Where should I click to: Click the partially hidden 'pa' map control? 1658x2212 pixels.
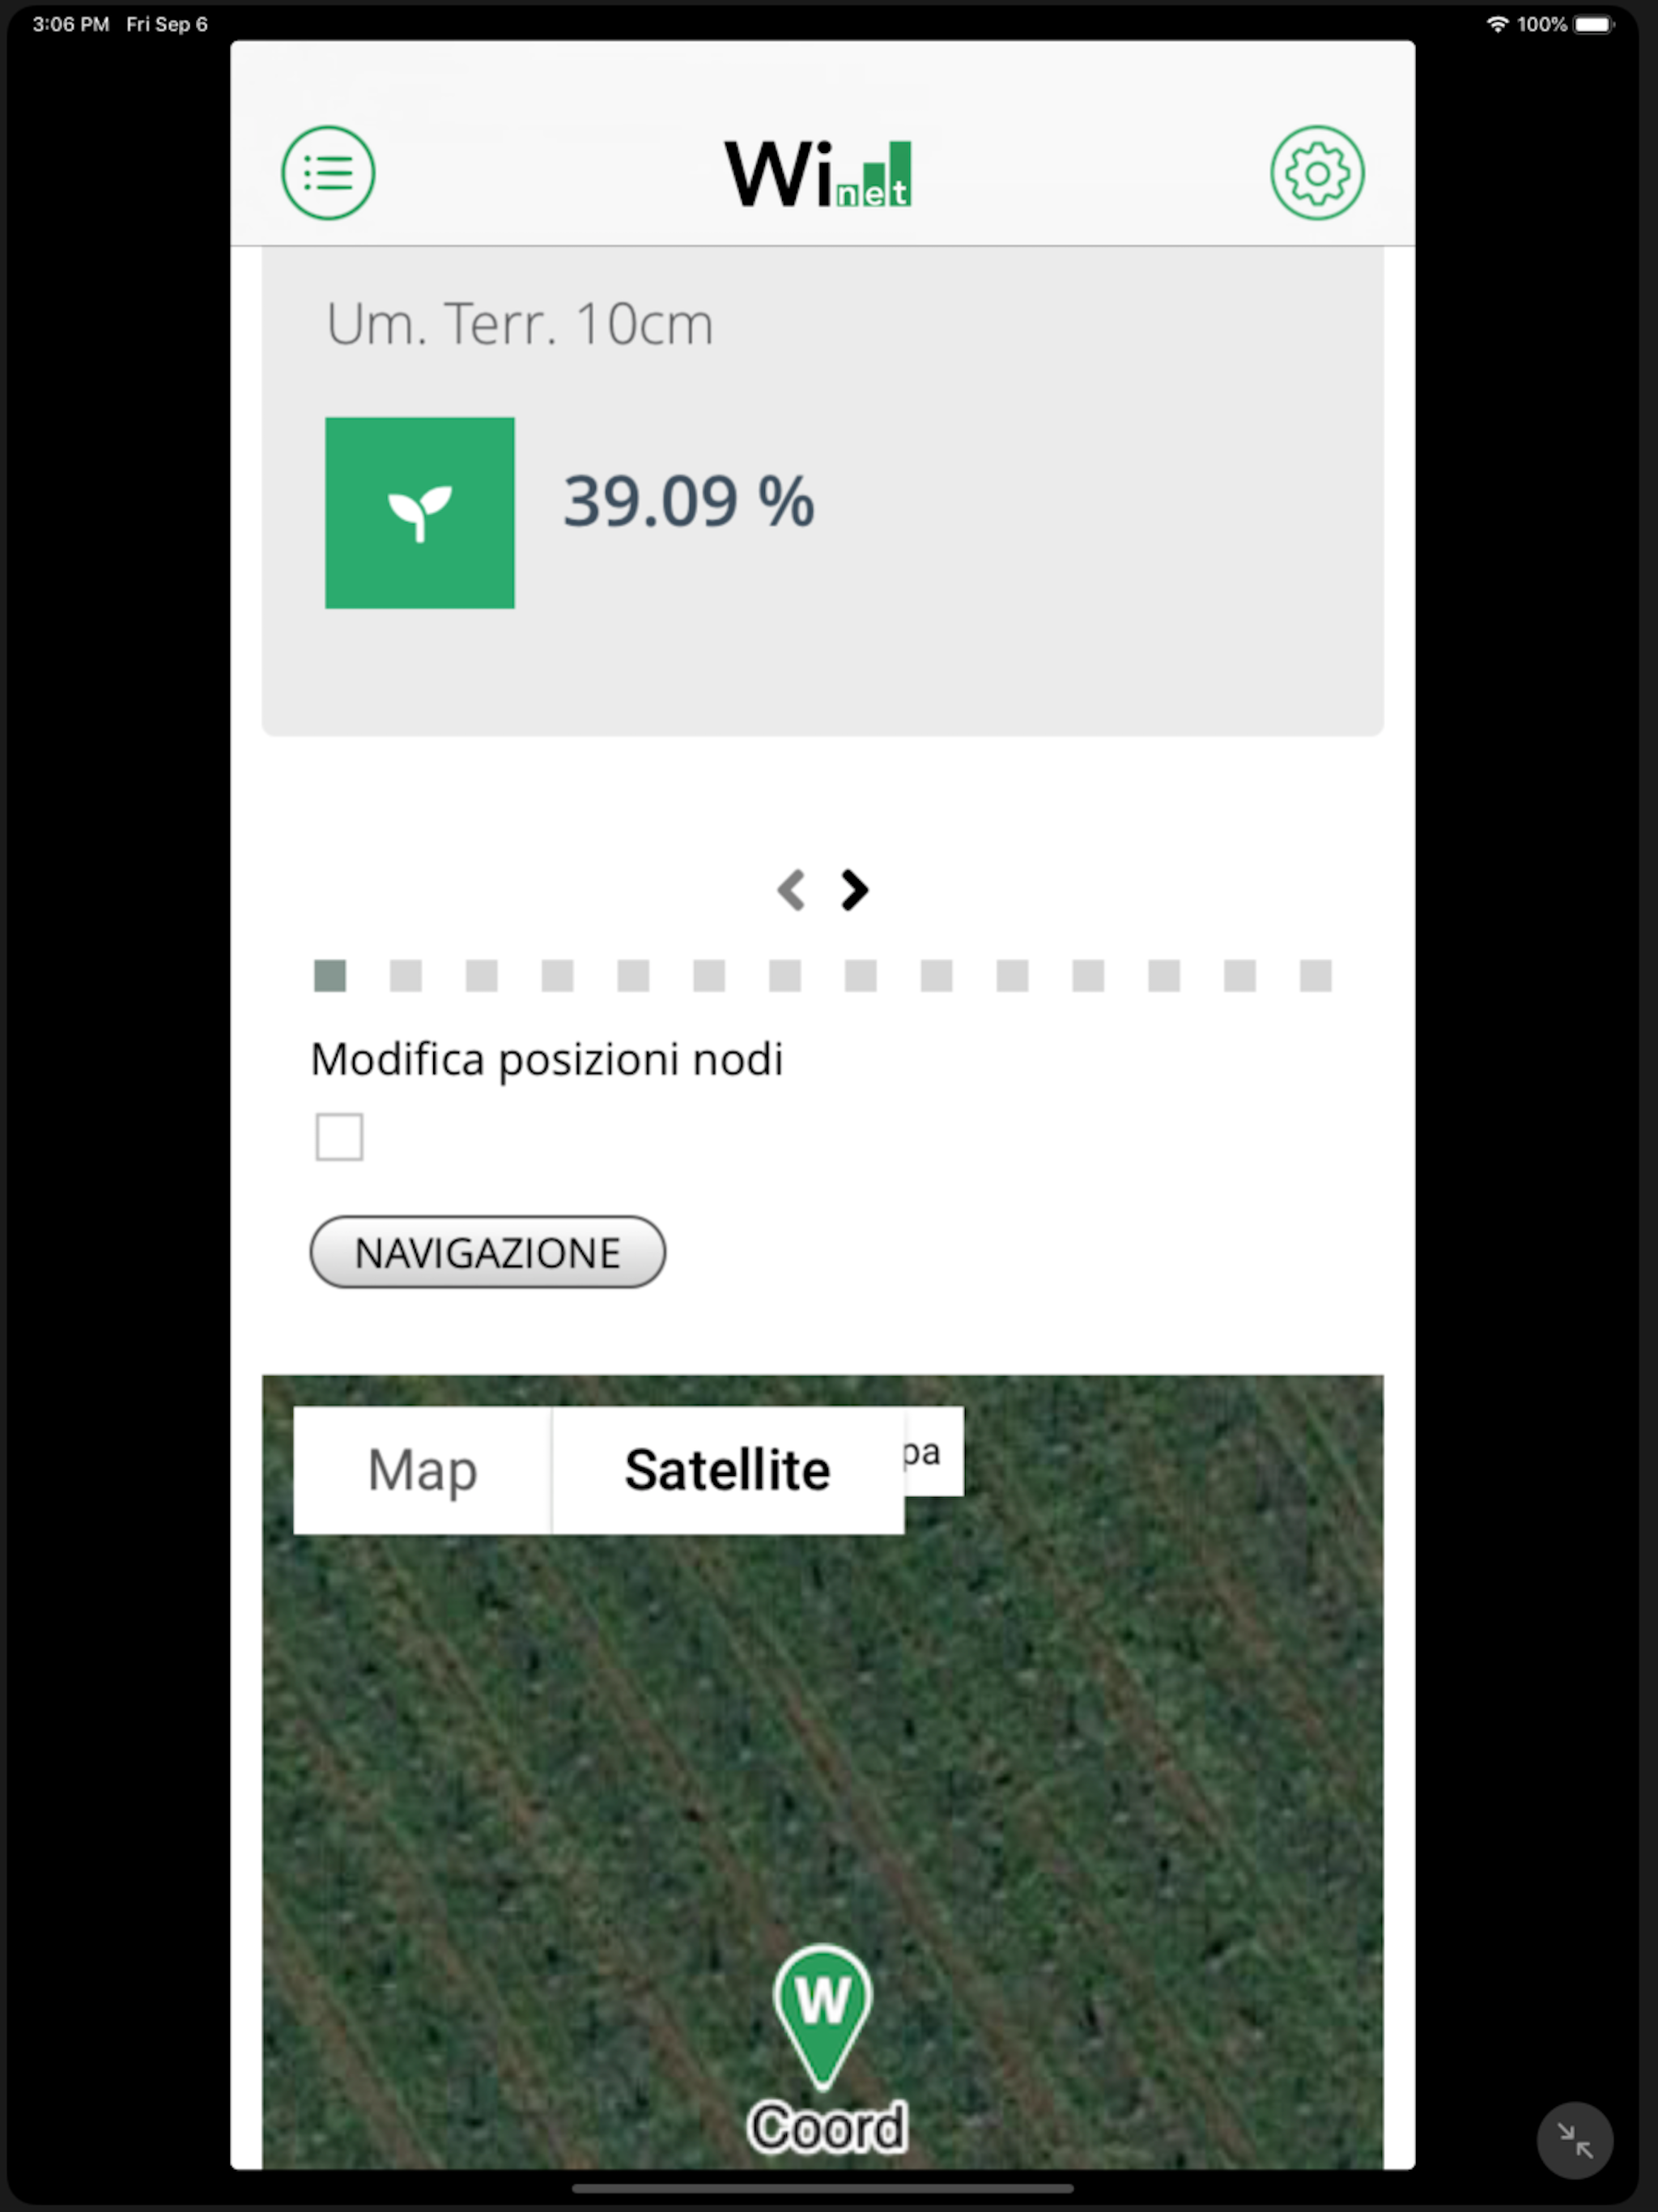click(x=933, y=1452)
